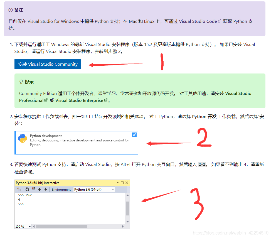This screenshot has width=271, height=238.
Task: Click the vertical scrollbar thumb in Interactive window
Action: pos(127,208)
